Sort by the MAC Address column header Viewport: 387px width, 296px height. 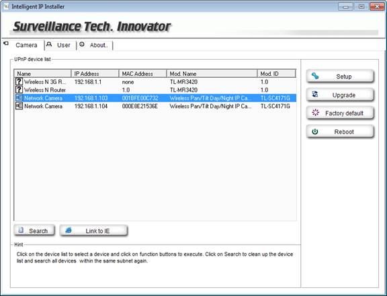coord(142,74)
